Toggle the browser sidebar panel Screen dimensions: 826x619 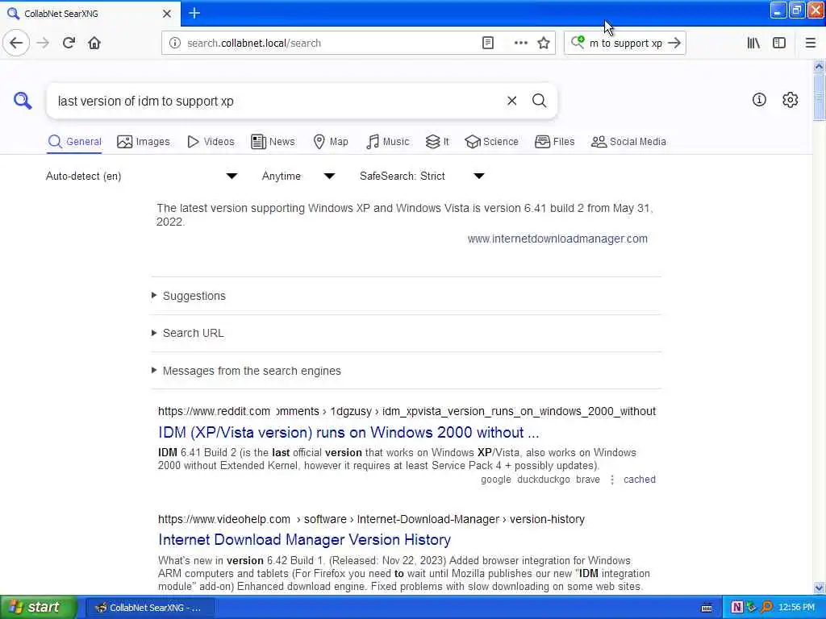point(779,44)
